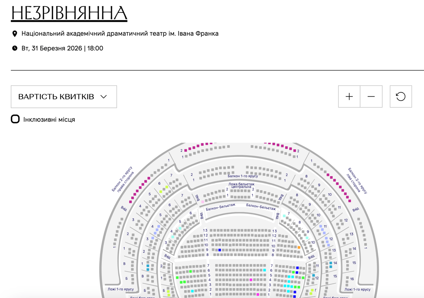Click the Балкон 1-го ярусу section label
The width and height of the screenshot is (424, 298).
click(x=243, y=176)
